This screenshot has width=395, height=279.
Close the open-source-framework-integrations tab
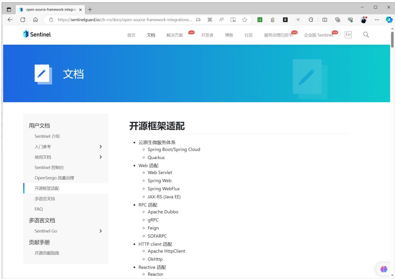80,10
